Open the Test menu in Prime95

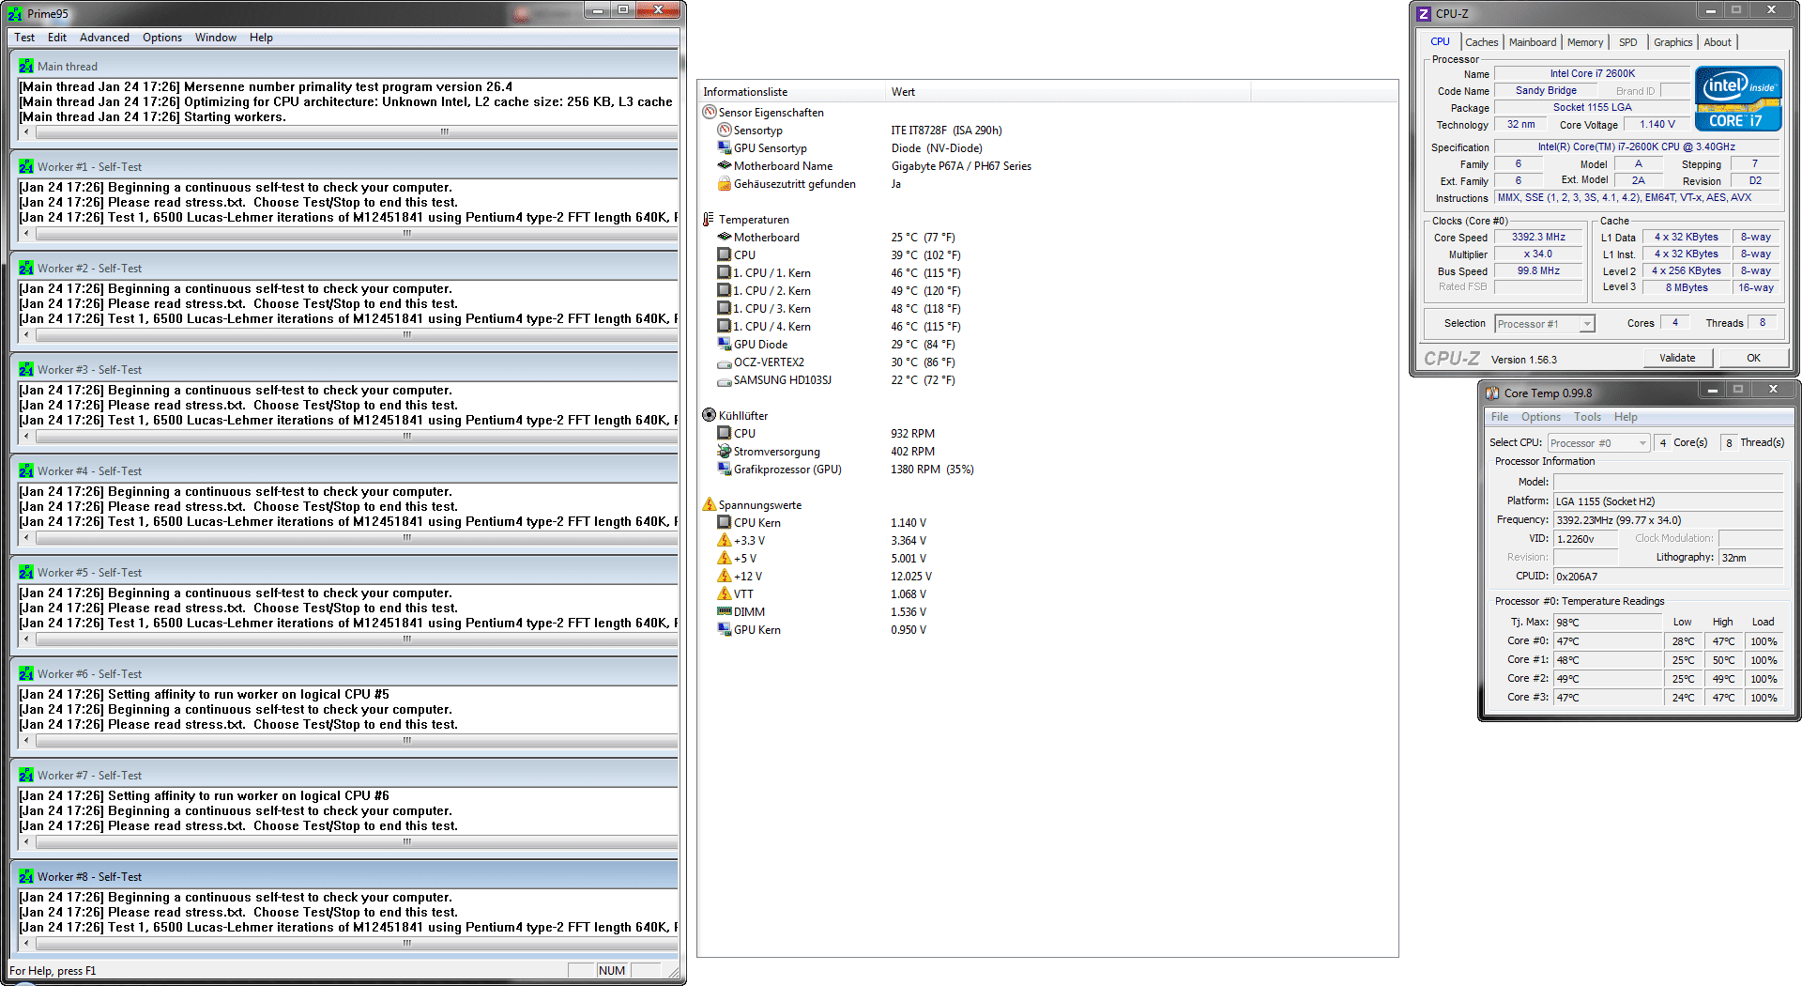pyautogui.click(x=24, y=38)
